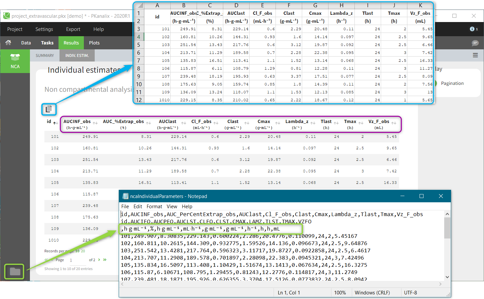The width and height of the screenshot is (484, 299).
Task: Open the comment bubble icon
Action: 475,43
